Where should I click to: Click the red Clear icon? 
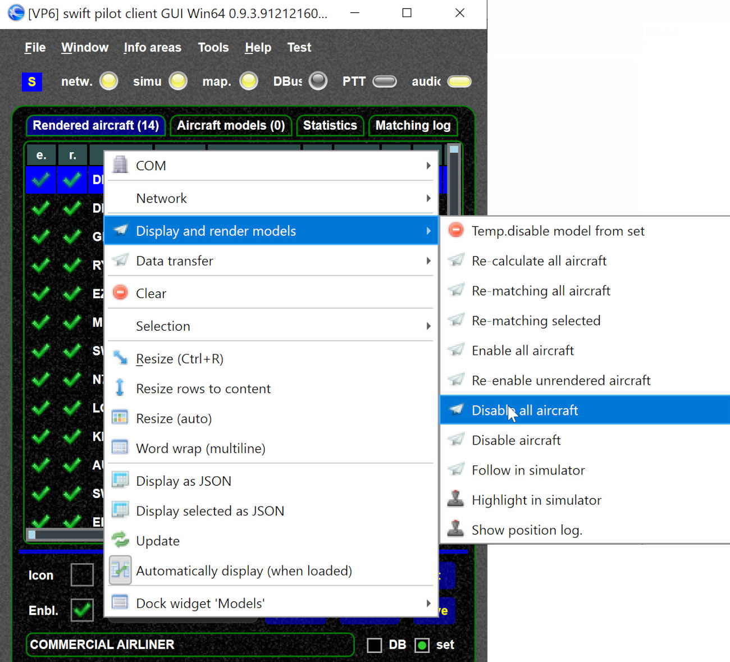coord(120,293)
